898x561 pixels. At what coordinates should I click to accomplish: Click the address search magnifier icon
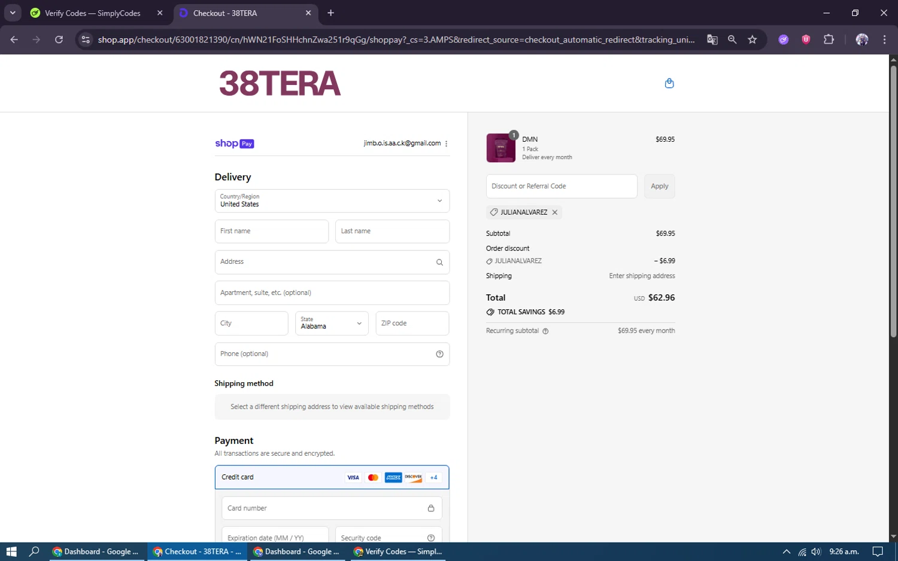point(439,262)
